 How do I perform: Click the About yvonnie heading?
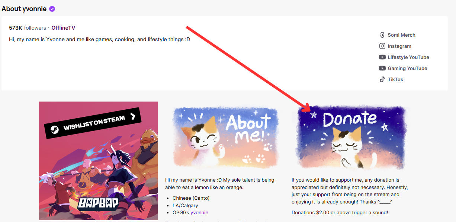coord(25,9)
